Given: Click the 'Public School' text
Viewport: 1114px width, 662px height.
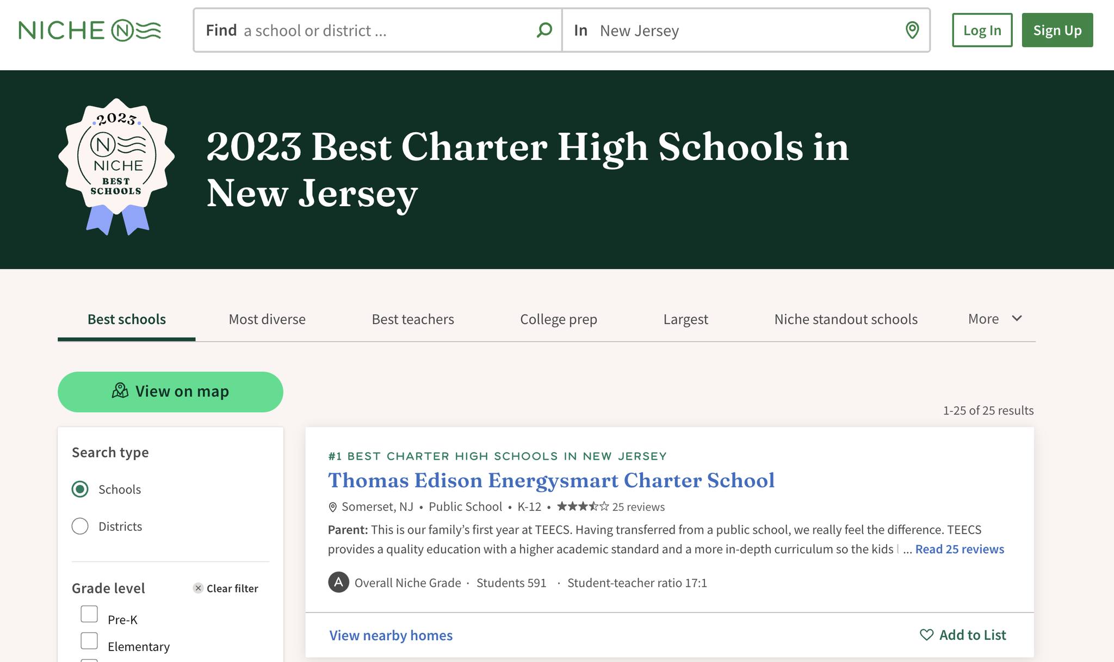Looking at the screenshot, I should pos(465,507).
